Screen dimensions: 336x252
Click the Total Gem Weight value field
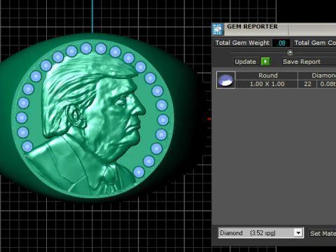pyautogui.click(x=281, y=43)
